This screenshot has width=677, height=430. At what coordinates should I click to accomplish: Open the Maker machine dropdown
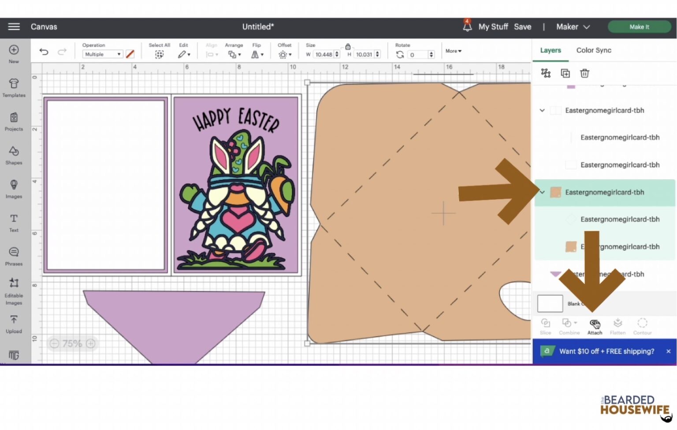(573, 27)
